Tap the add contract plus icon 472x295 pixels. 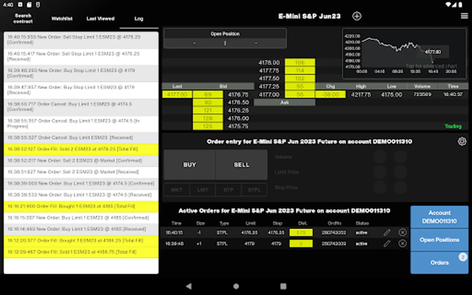[x=357, y=16]
